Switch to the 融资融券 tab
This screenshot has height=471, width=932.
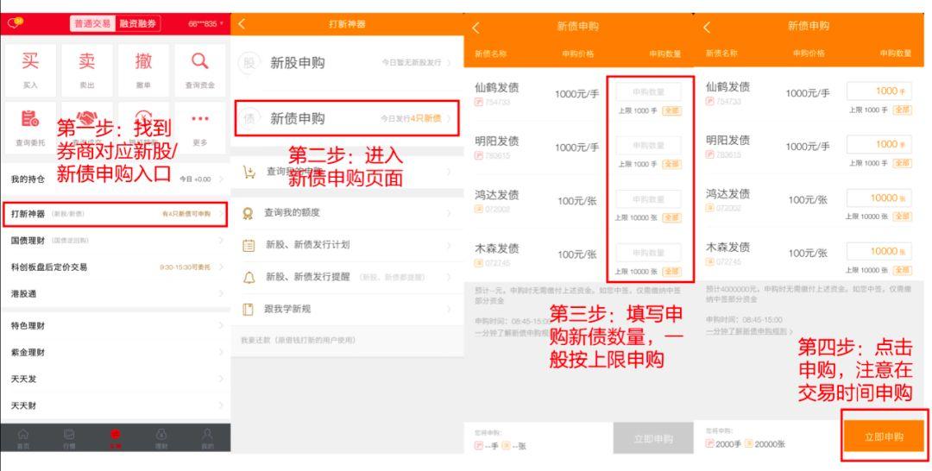coord(137,24)
